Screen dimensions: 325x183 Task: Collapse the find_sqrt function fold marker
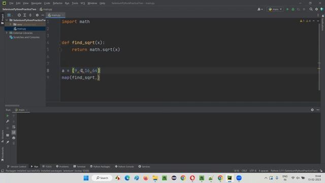[60, 43]
